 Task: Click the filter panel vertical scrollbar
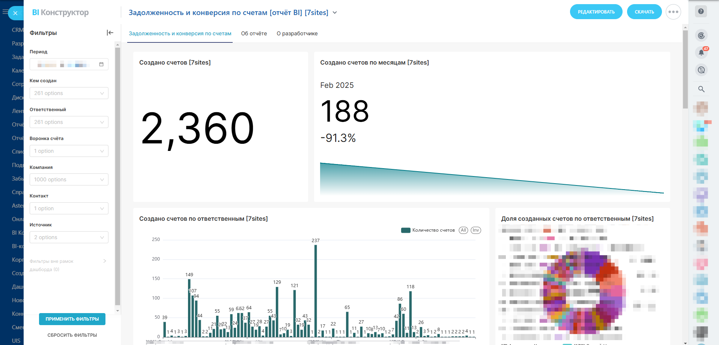(x=117, y=176)
